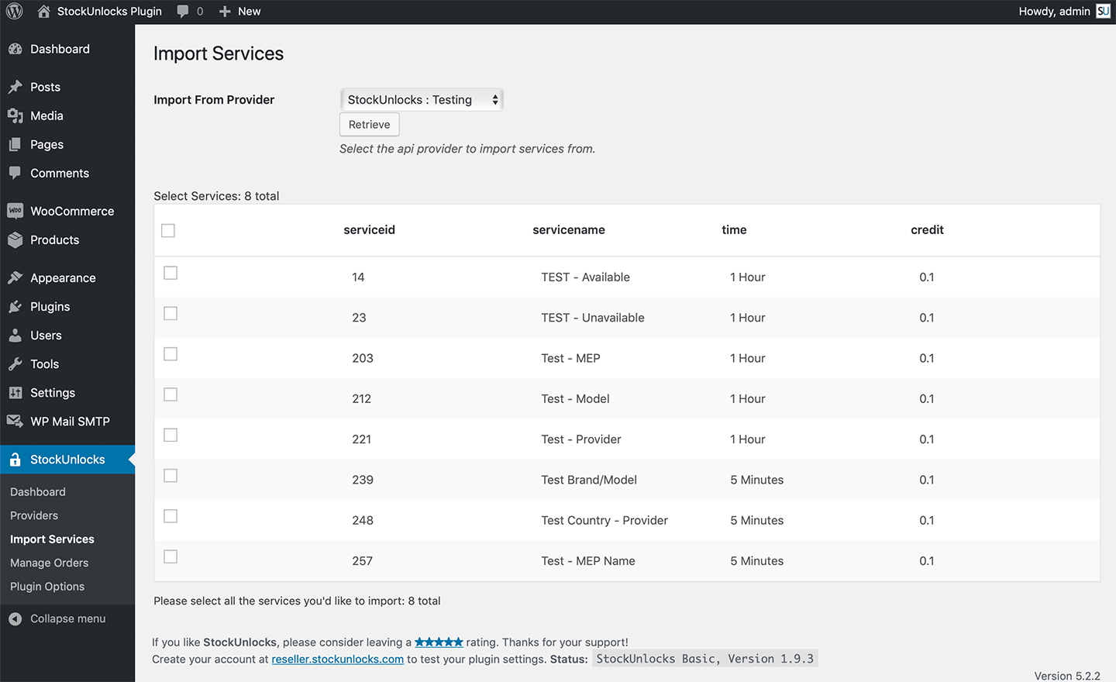1116x682 pixels.
Task: Expand the New content menu
Action: click(239, 12)
